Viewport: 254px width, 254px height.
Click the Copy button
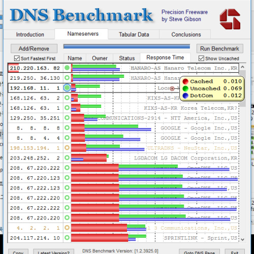(x=18, y=252)
